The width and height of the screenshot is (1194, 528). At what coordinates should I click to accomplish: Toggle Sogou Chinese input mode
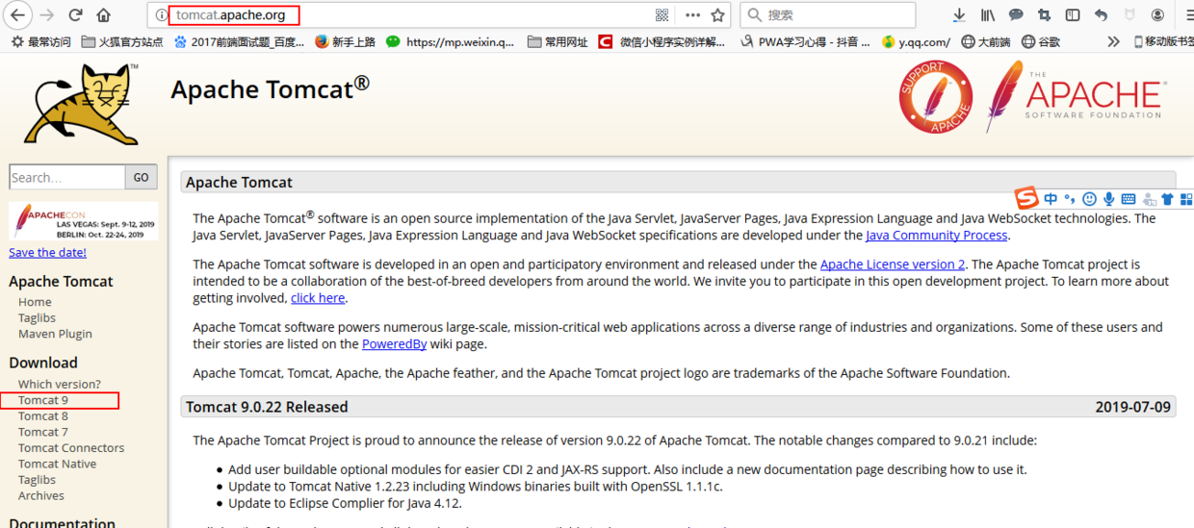tap(1051, 199)
